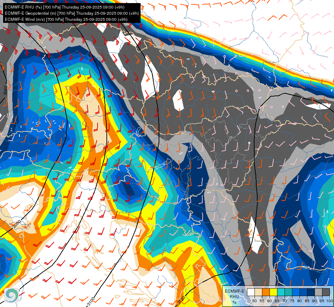The image size is (334, 307).
Task: Click the light gray 90-95 legend swatch
Action: pyautogui.click(x=318, y=292)
